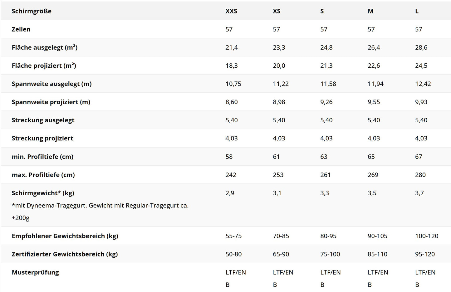
Task: Select the Schirmgewicht* (kg) label
Action: click(x=43, y=193)
